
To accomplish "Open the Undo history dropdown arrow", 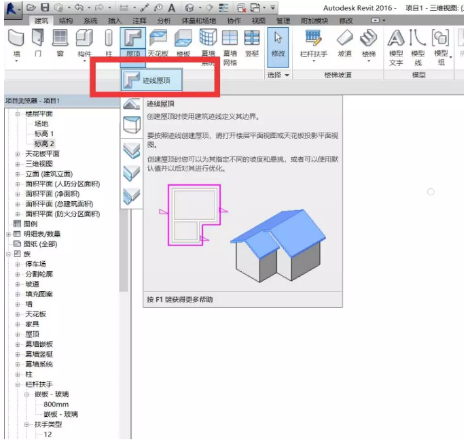I will tap(89, 7).
